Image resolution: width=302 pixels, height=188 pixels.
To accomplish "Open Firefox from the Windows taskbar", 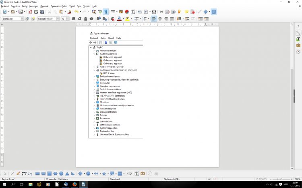I will [74, 184].
